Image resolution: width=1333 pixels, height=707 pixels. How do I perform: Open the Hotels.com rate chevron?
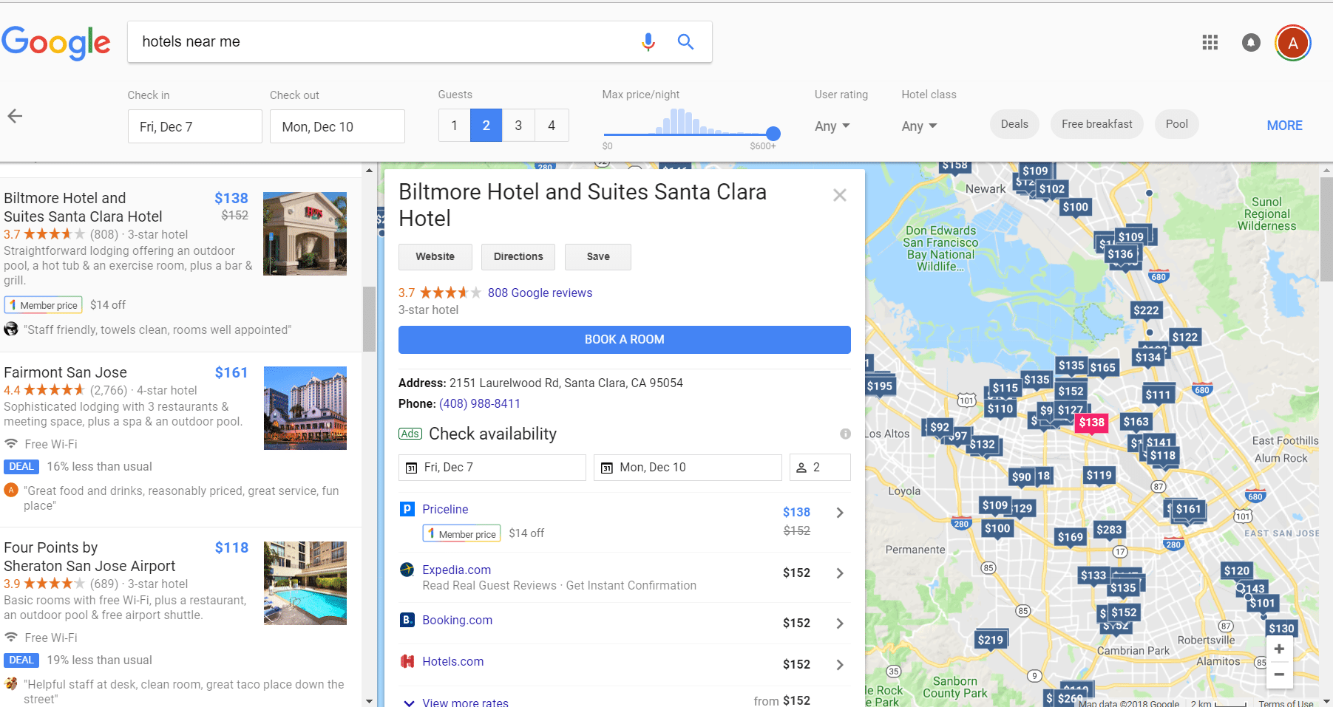(x=840, y=665)
